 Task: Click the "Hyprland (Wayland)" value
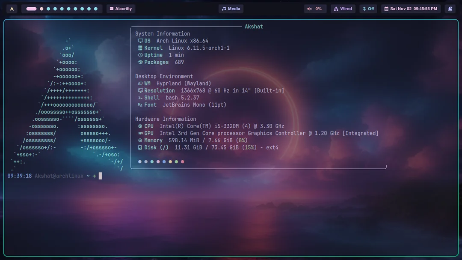coord(184,84)
